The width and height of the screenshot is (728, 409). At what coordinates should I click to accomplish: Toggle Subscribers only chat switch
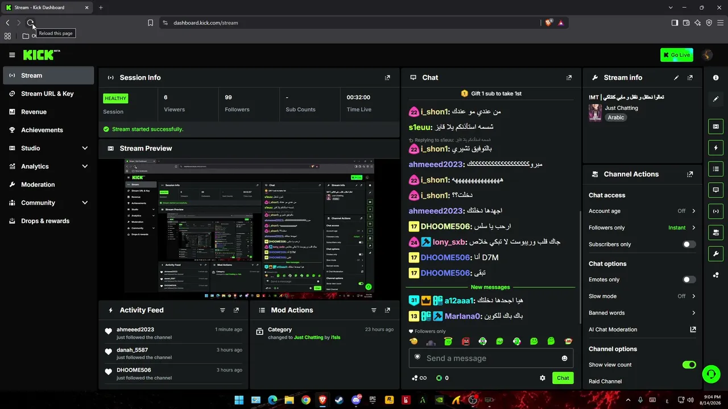[x=689, y=244]
